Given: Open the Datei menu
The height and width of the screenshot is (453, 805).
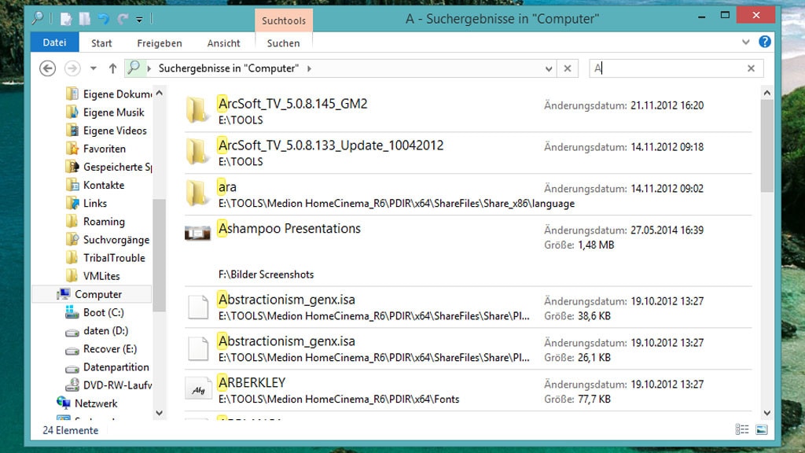Looking at the screenshot, I should [x=53, y=42].
